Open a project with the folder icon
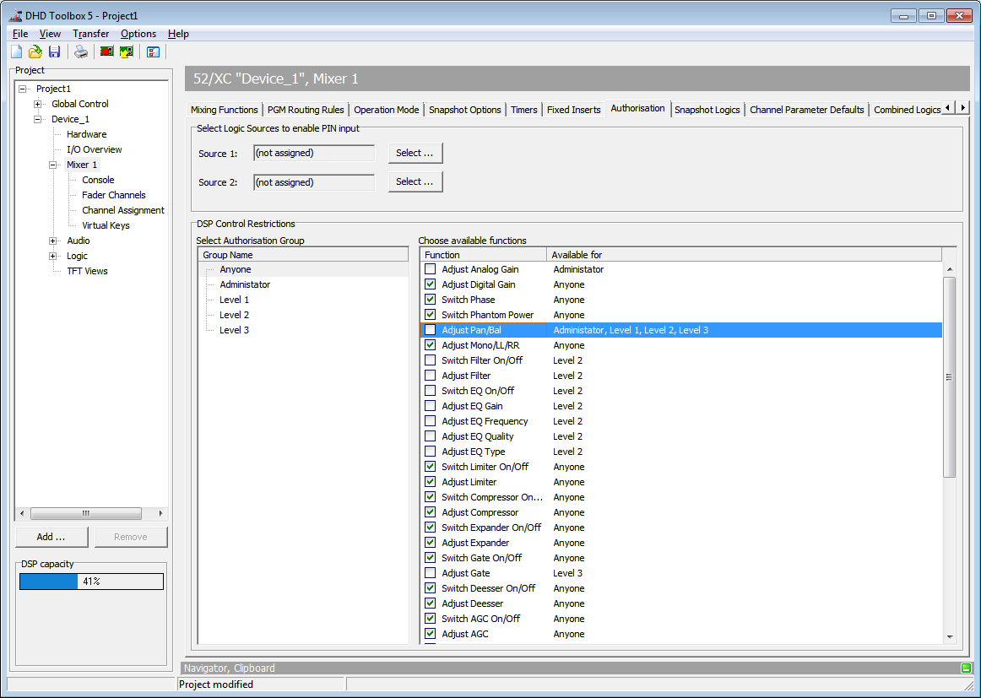Viewport: 981px width, 698px height. click(x=35, y=52)
